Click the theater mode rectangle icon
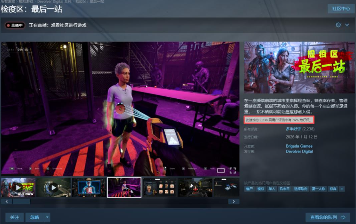The width and height of the screenshot is (356, 224). (x=221, y=171)
